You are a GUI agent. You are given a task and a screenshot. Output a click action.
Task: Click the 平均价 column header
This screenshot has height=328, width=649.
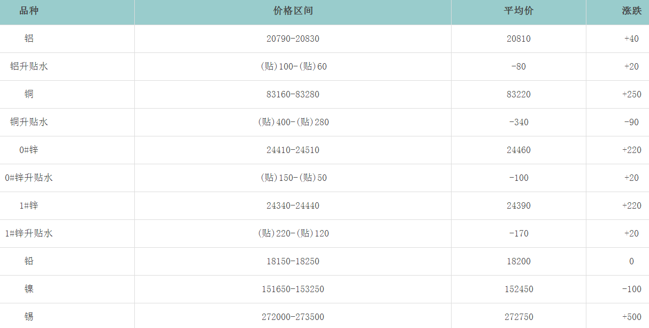point(518,11)
